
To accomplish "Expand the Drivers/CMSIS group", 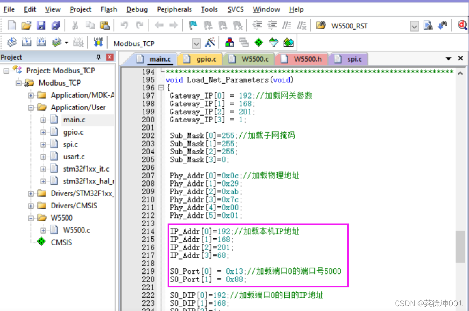I will click(31, 206).
